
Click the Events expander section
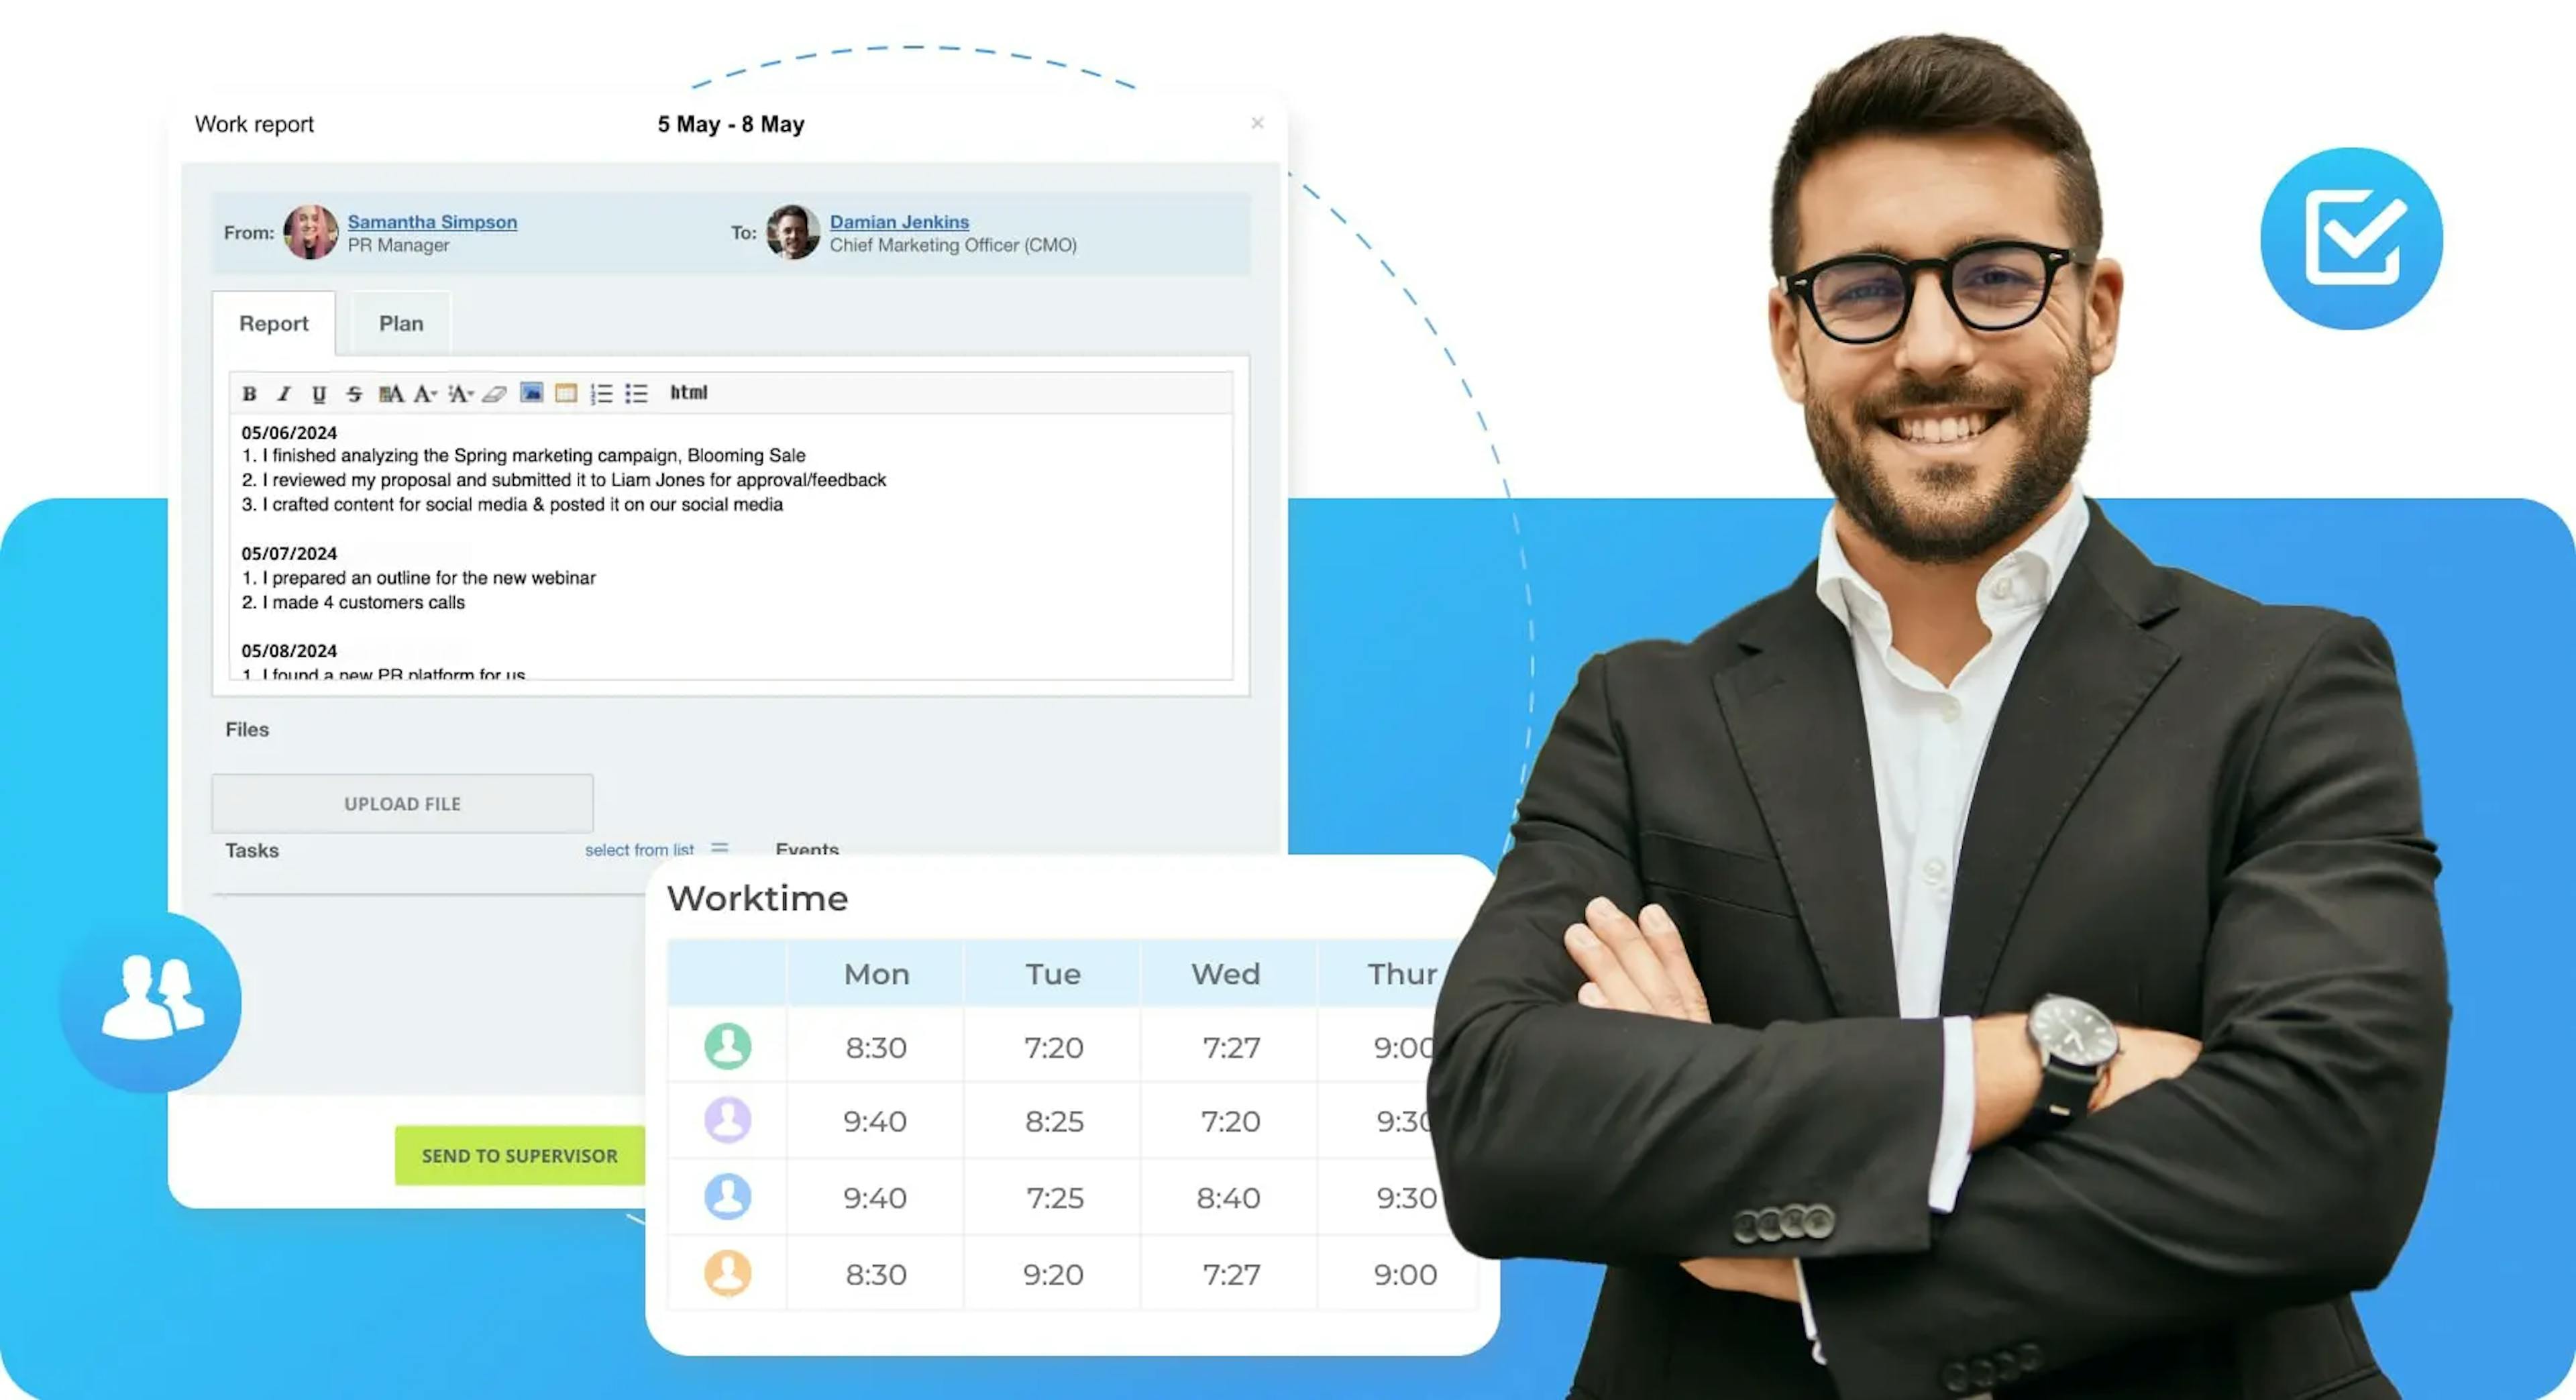coord(807,850)
